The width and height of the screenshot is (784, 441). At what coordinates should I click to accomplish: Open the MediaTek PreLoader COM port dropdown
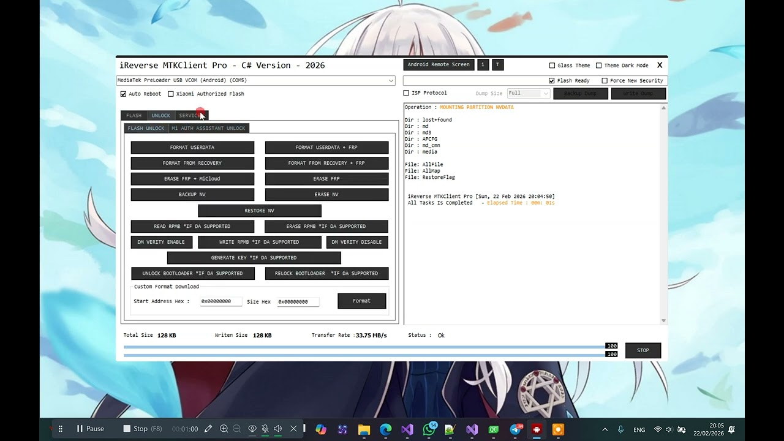point(255,80)
